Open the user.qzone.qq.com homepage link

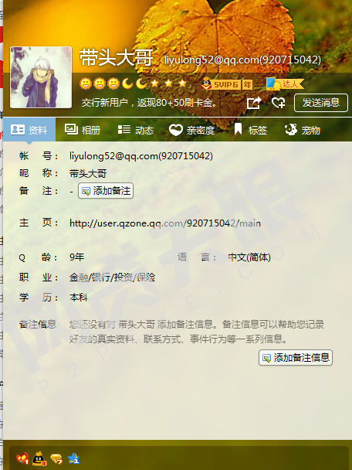(x=165, y=223)
